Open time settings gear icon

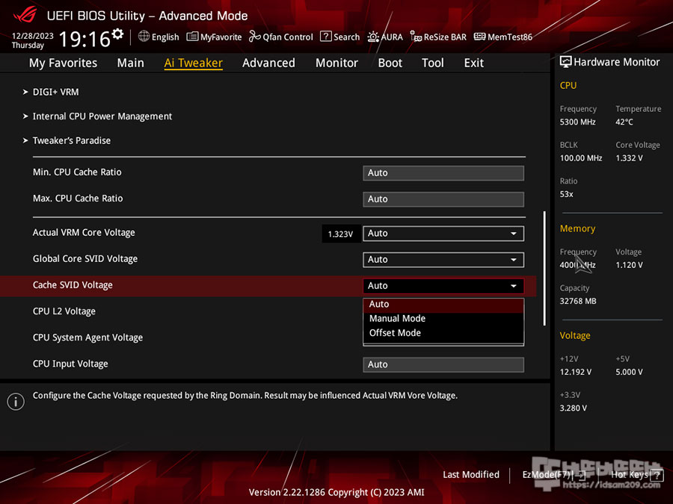pyautogui.click(x=117, y=34)
